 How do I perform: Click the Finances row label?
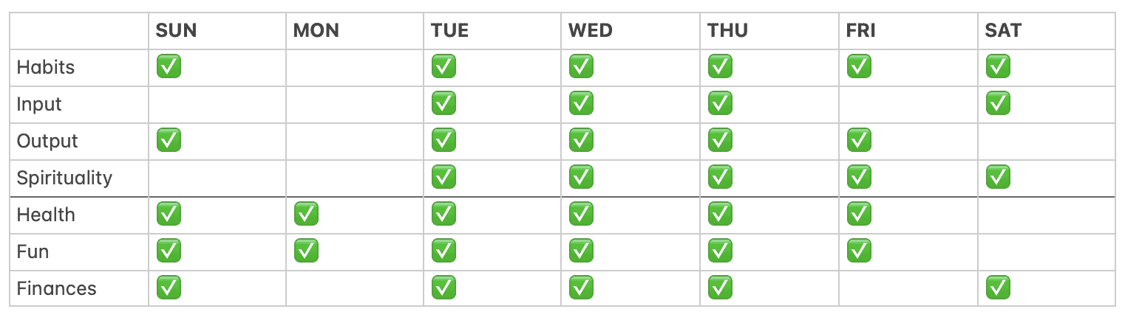56,288
